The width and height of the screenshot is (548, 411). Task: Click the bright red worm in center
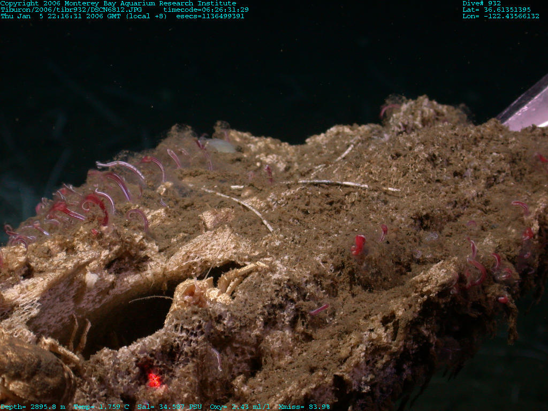coord(358,245)
